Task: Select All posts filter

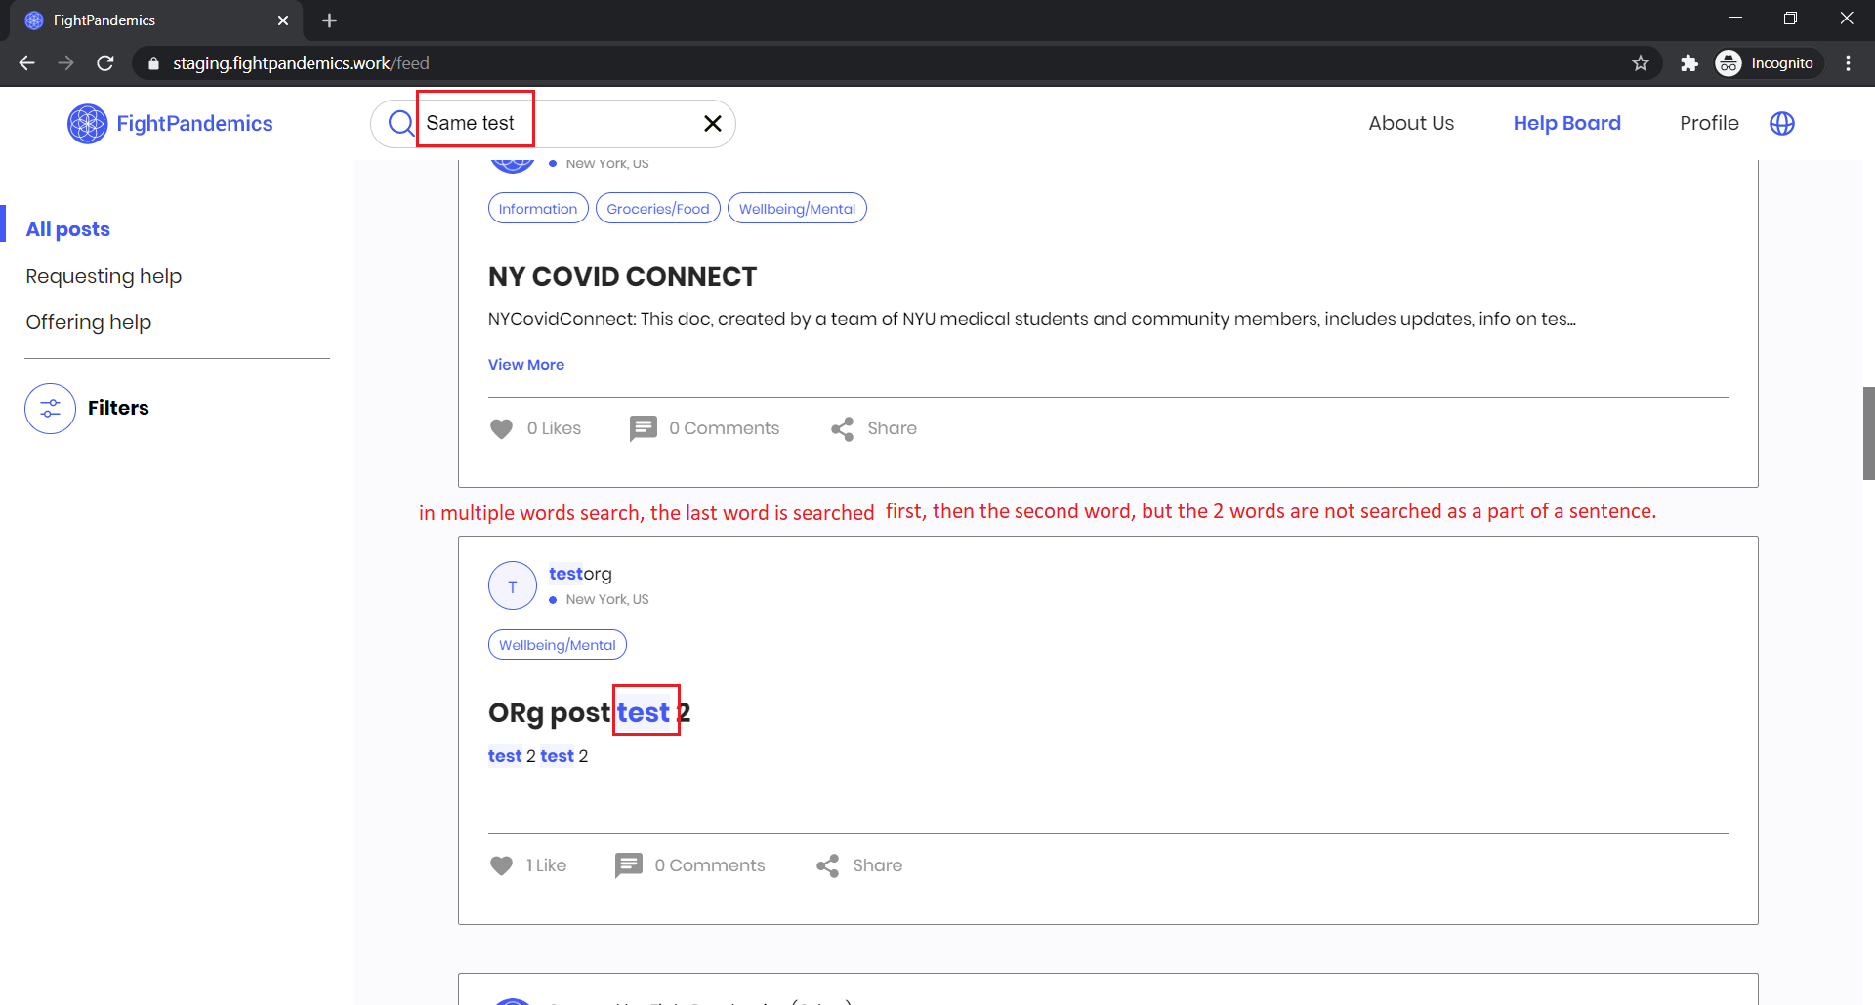Action: [x=68, y=229]
